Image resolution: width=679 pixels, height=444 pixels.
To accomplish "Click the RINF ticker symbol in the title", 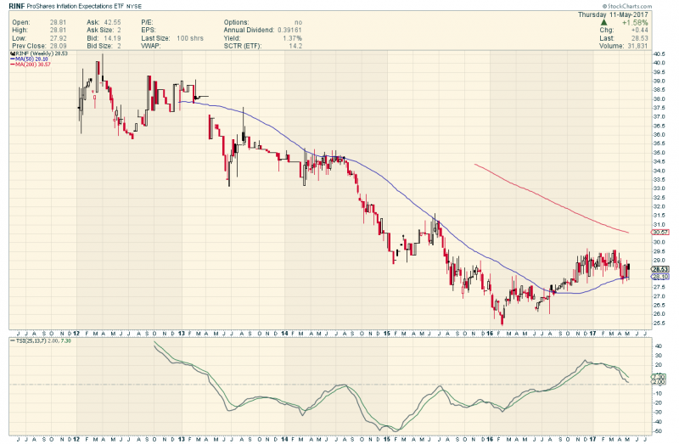I will (16, 7).
